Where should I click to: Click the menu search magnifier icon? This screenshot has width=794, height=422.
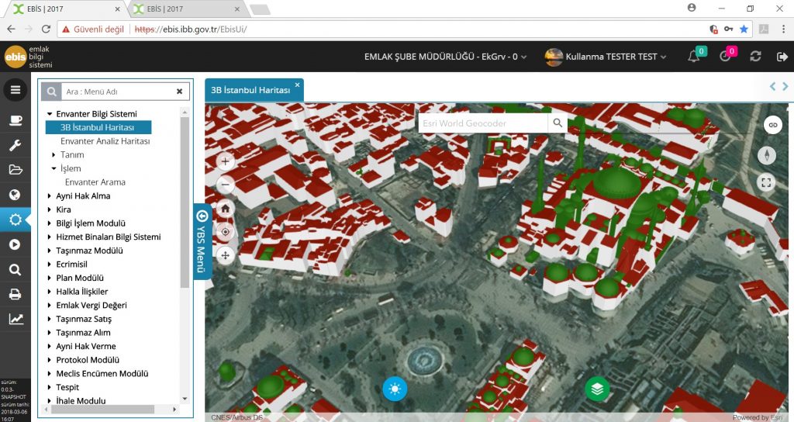pyautogui.click(x=51, y=92)
